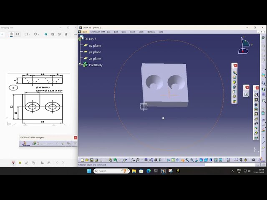Image resolution: width=267 pixels, height=200 pixels.
Task: Click the Windows taskbar Search box
Action: coord(111,171)
